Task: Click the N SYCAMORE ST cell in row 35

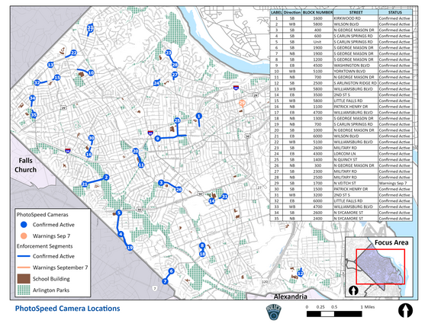Action: (x=356, y=219)
